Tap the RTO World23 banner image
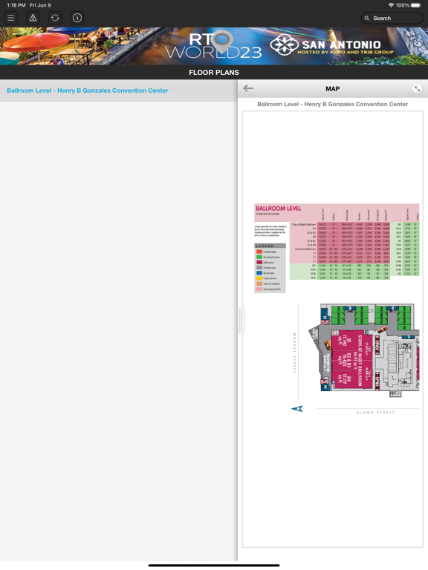 coord(214,46)
